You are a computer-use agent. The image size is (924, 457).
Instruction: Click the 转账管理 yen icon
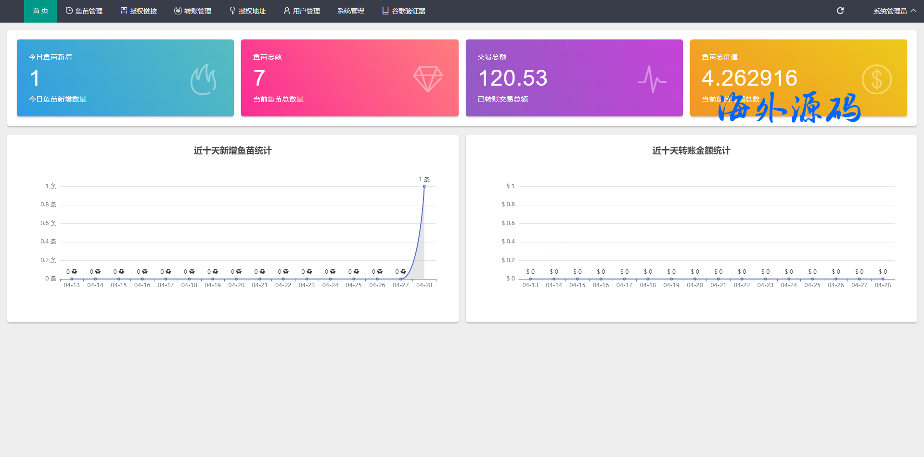[178, 11]
